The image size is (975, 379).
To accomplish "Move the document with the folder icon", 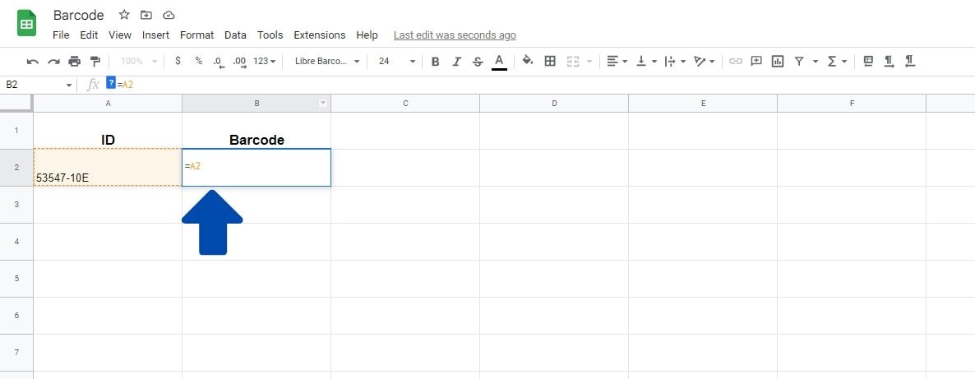I will 146,15.
